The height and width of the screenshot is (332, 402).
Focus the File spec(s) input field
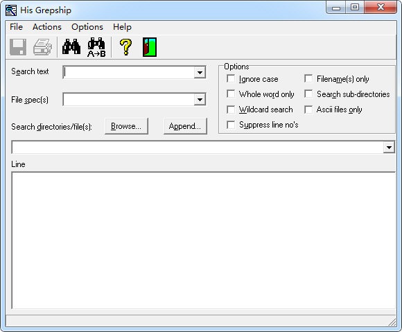tap(129, 100)
